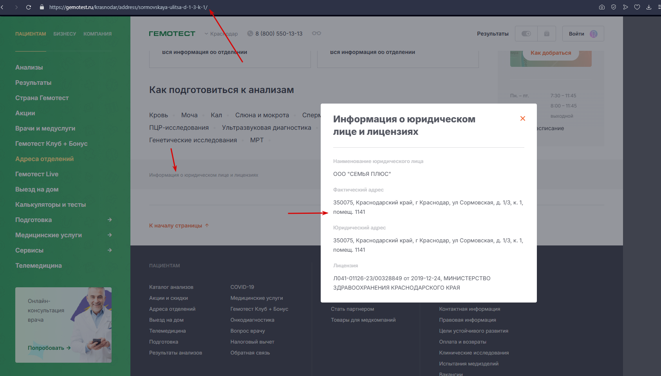Click the phone icon beside 8 (800) number
Image resolution: width=661 pixels, height=376 pixels.
(x=250, y=34)
